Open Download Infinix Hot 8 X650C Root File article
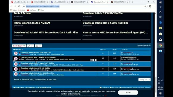This screenshot has height=97, width=173. coord(105,23)
